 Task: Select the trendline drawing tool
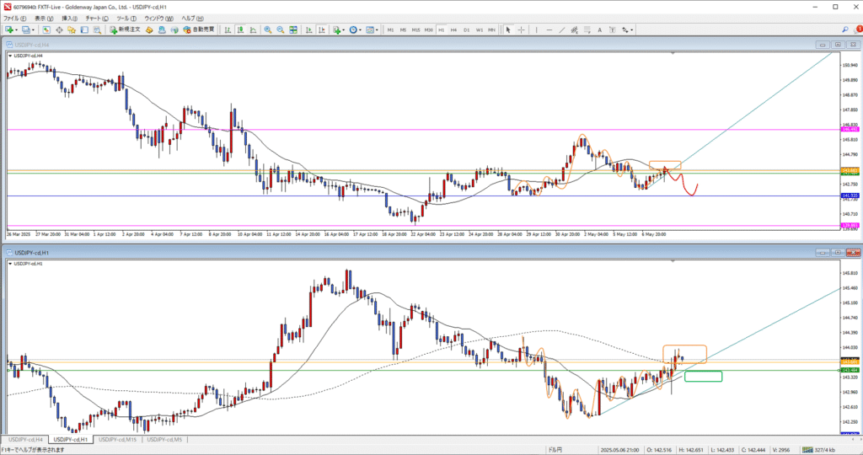tap(563, 29)
